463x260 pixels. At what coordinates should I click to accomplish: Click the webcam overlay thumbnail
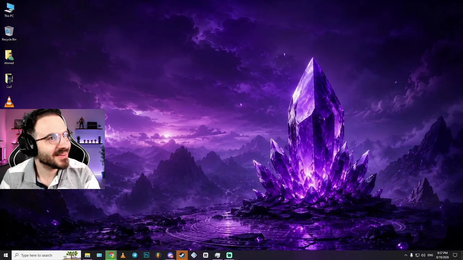coord(52,149)
